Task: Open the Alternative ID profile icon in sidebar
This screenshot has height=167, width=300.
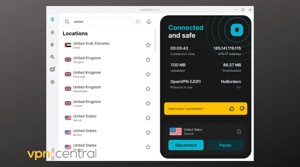Action: point(52,69)
